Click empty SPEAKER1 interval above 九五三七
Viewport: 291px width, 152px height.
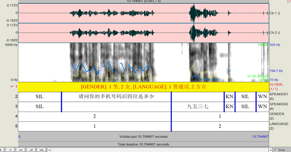pyautogui.click(x=198, y=97)
